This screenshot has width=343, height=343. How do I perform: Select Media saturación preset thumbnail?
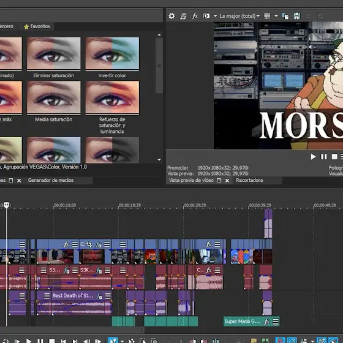click(54, 97)
